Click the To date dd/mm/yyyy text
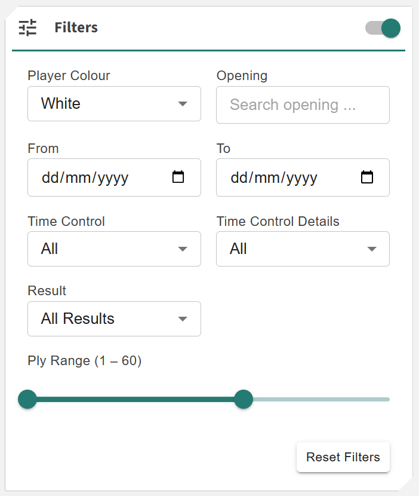This screenshot has height=496, width=419. (273, 177)
